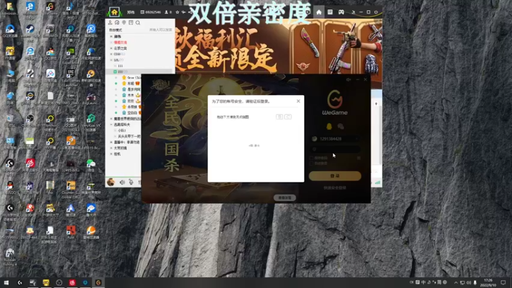Click the captcha feedback icon button
The height and width of the screenshot is (288, 512).
[280, 116]
